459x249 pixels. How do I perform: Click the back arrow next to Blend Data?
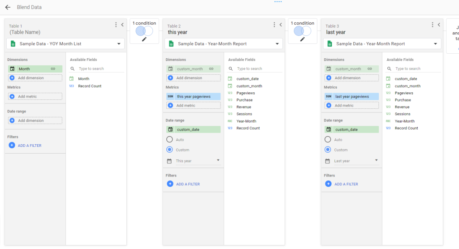8,7
